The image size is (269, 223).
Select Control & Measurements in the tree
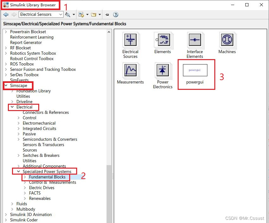(x=52, y=182)
